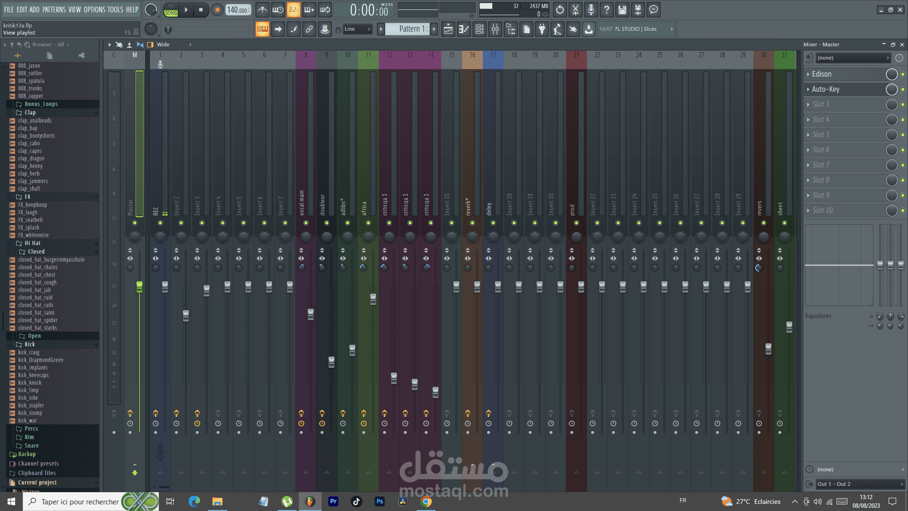908x511 pixels.
Task: Click the save project icon
Action: point(622,9)
